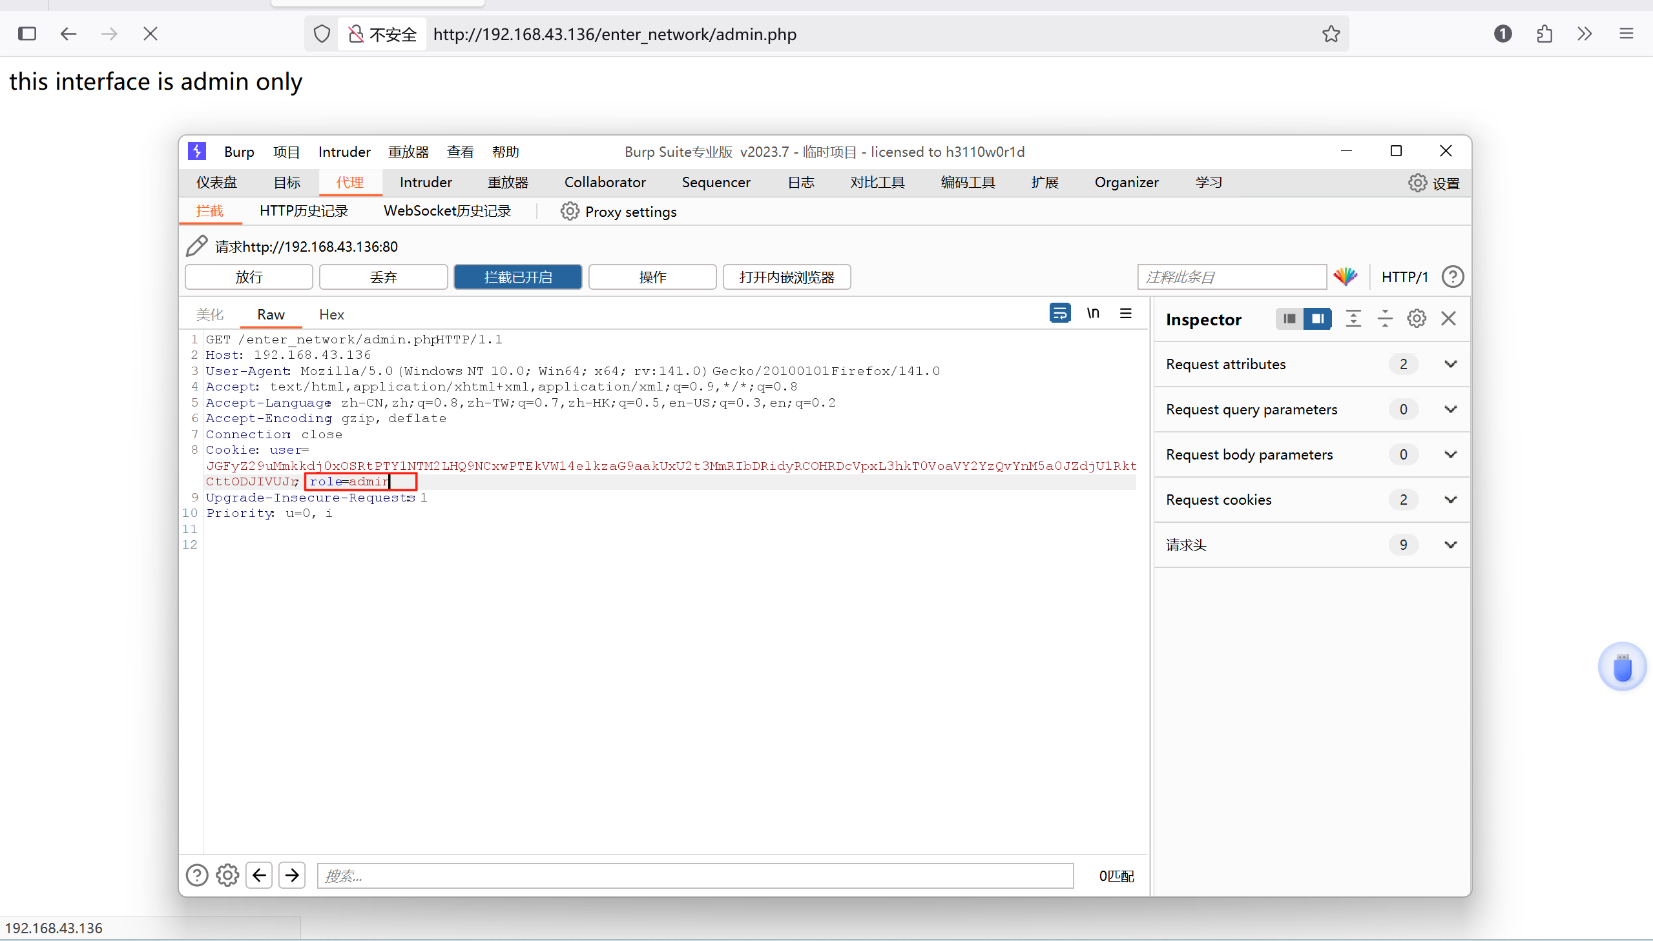Click the Proxy settings gear icon
The width and height of the screenshot is (1653, 941).
(569, 211)
